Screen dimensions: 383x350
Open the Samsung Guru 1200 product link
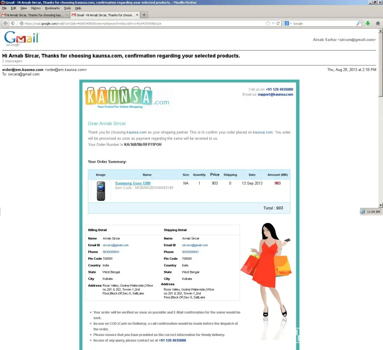coord(133,183)
